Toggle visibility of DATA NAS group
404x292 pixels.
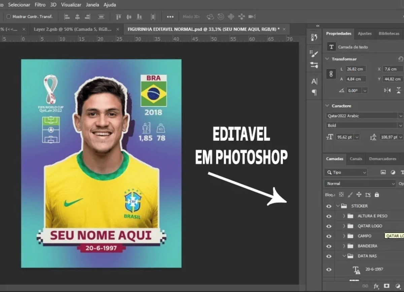click(329, 256)
